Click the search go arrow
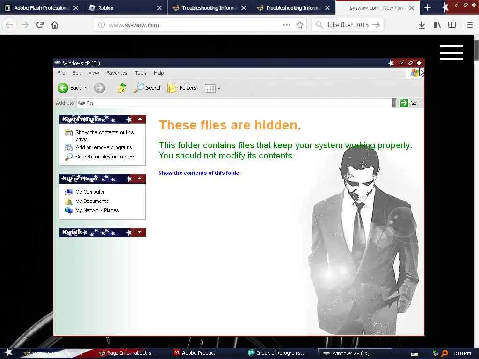The height and width of the screenshot is (359, 479). click(376, 25)
